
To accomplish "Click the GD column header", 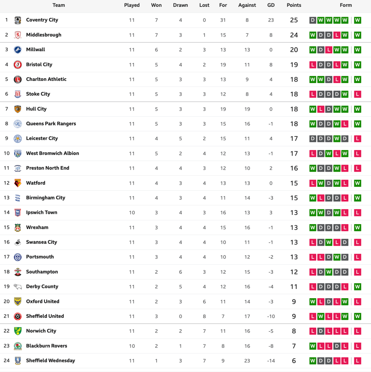I will [271, 5].
